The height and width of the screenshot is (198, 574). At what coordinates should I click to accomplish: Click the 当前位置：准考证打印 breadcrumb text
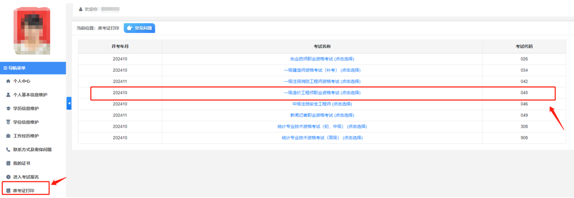pos(98,28)
